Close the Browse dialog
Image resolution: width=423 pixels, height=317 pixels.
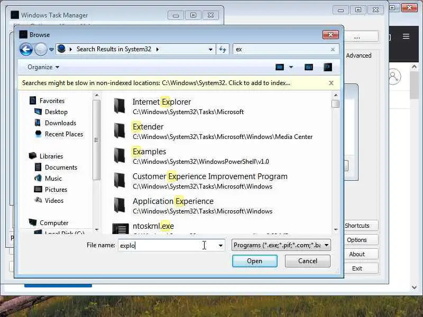coord(330,34)
